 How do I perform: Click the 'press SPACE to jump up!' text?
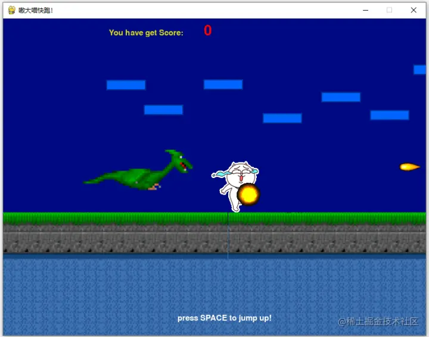(x=225, y=318)
